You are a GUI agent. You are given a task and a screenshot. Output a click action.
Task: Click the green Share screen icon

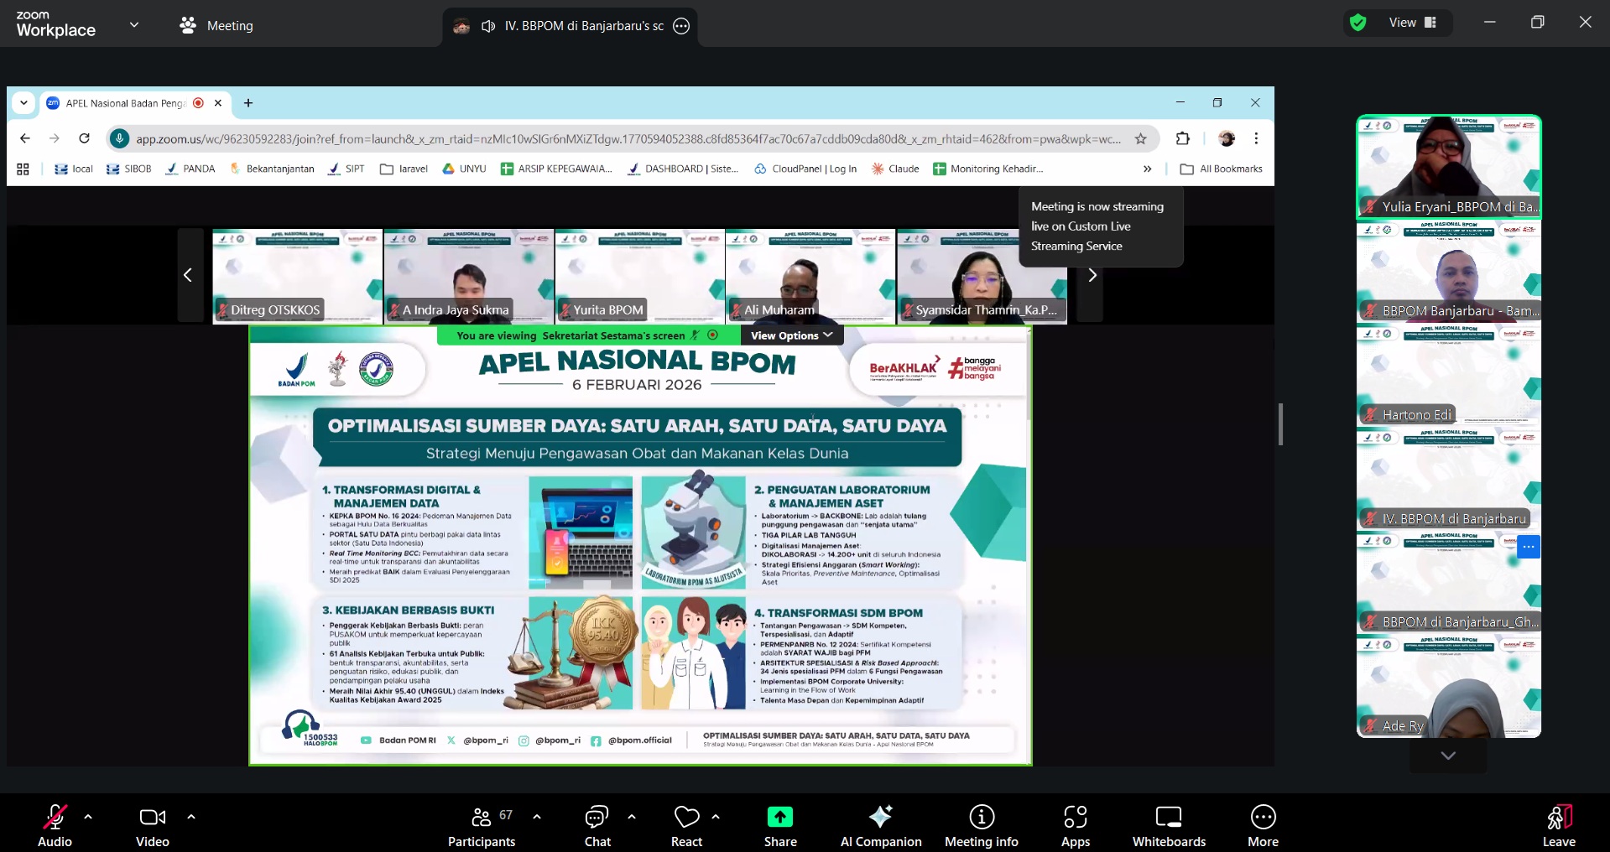[x=779, y=817]
